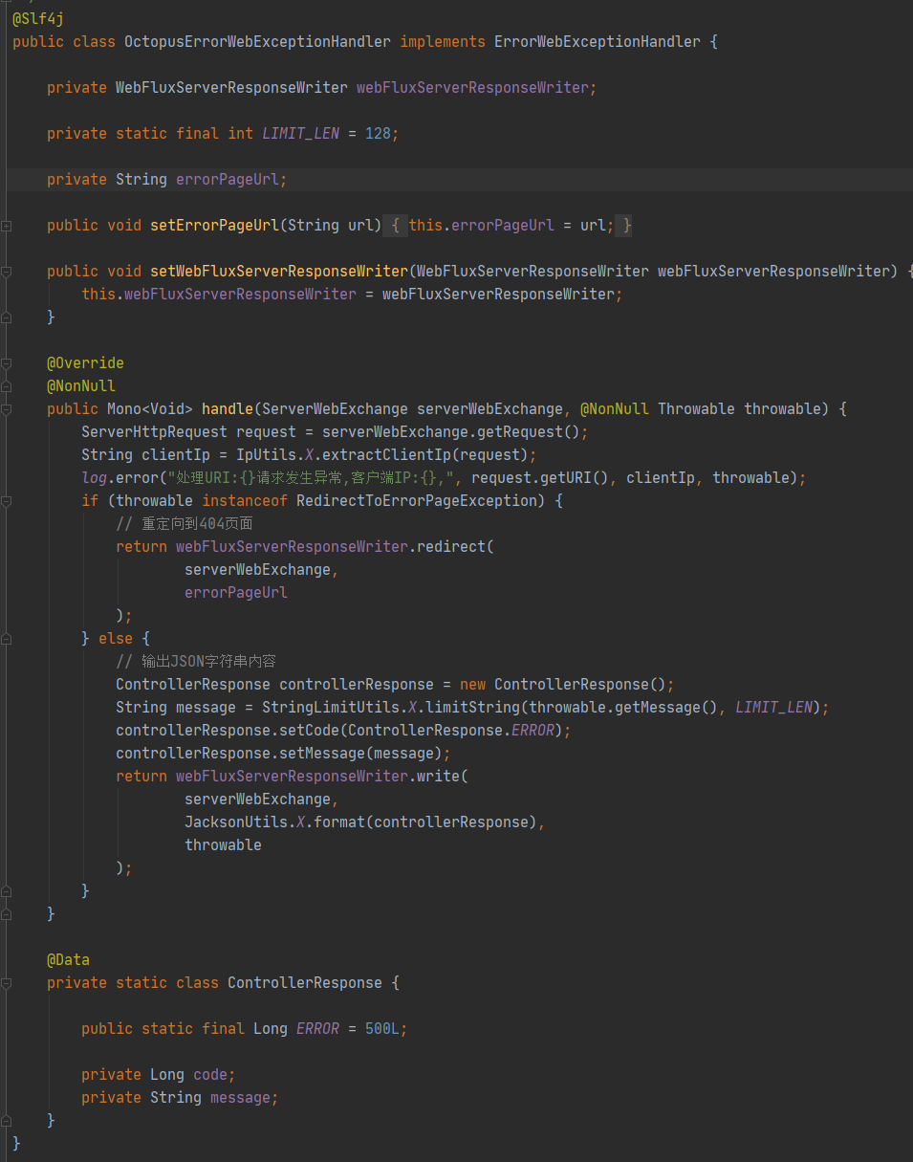Click the LIMIT_LEN constant declaration

(300, 134)
